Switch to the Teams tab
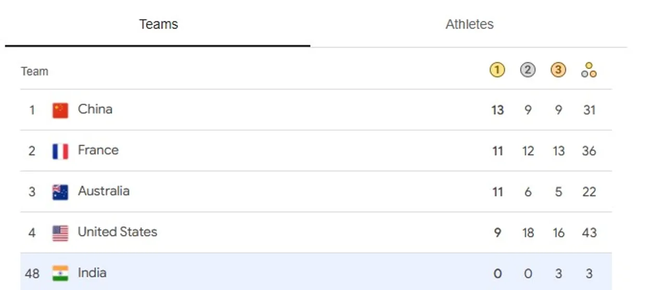 click(158, 24)
